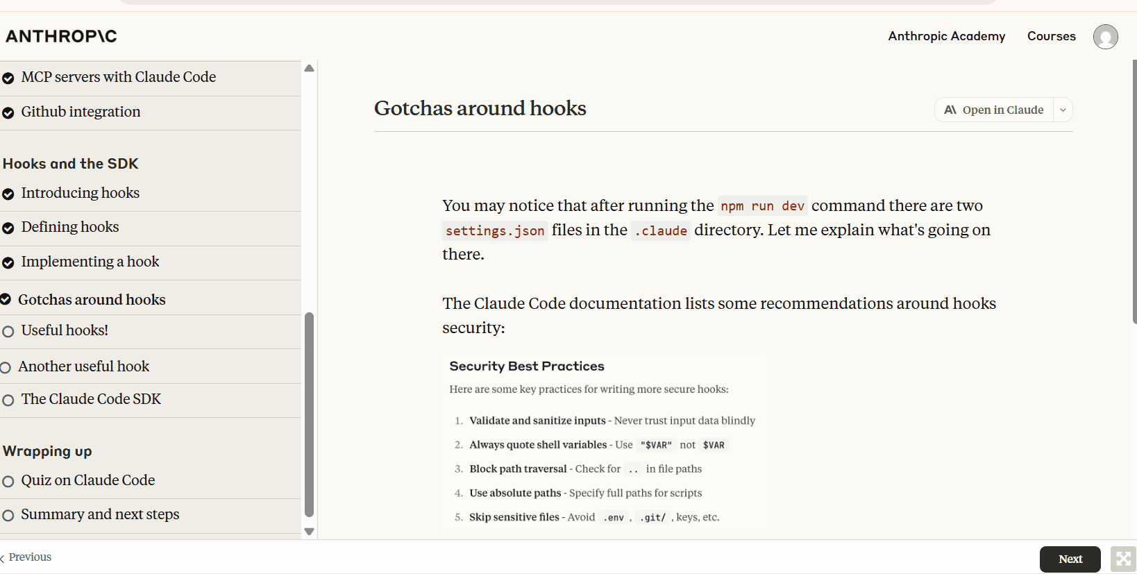The height and width of the screenshot is (574, 1137).
Task: Go to the Previous lesson link
Action: coord(30,557)
